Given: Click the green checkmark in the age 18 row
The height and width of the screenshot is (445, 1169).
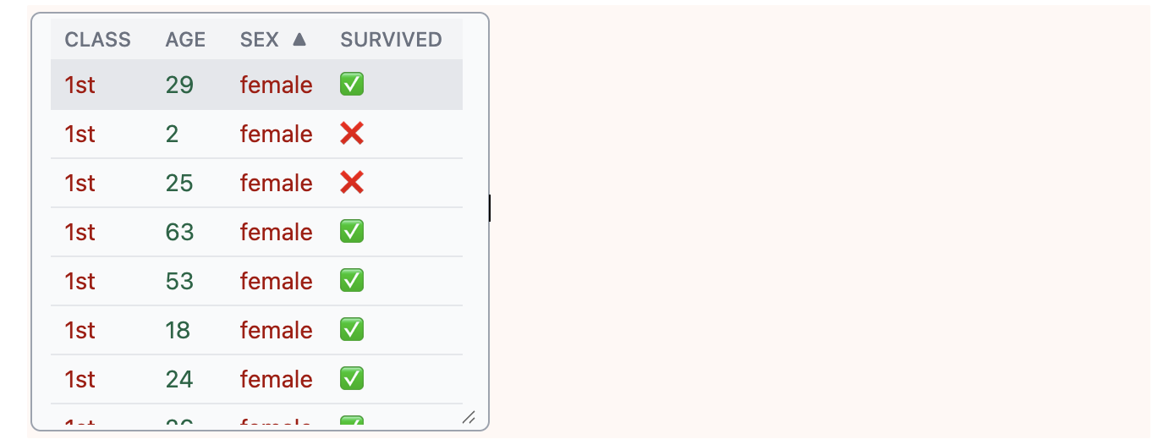Looking at the screenshot, I should (352, 330).
